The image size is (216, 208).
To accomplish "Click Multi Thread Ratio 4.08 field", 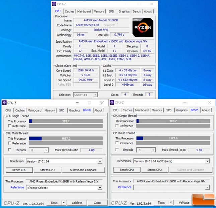I will (92, 150).
